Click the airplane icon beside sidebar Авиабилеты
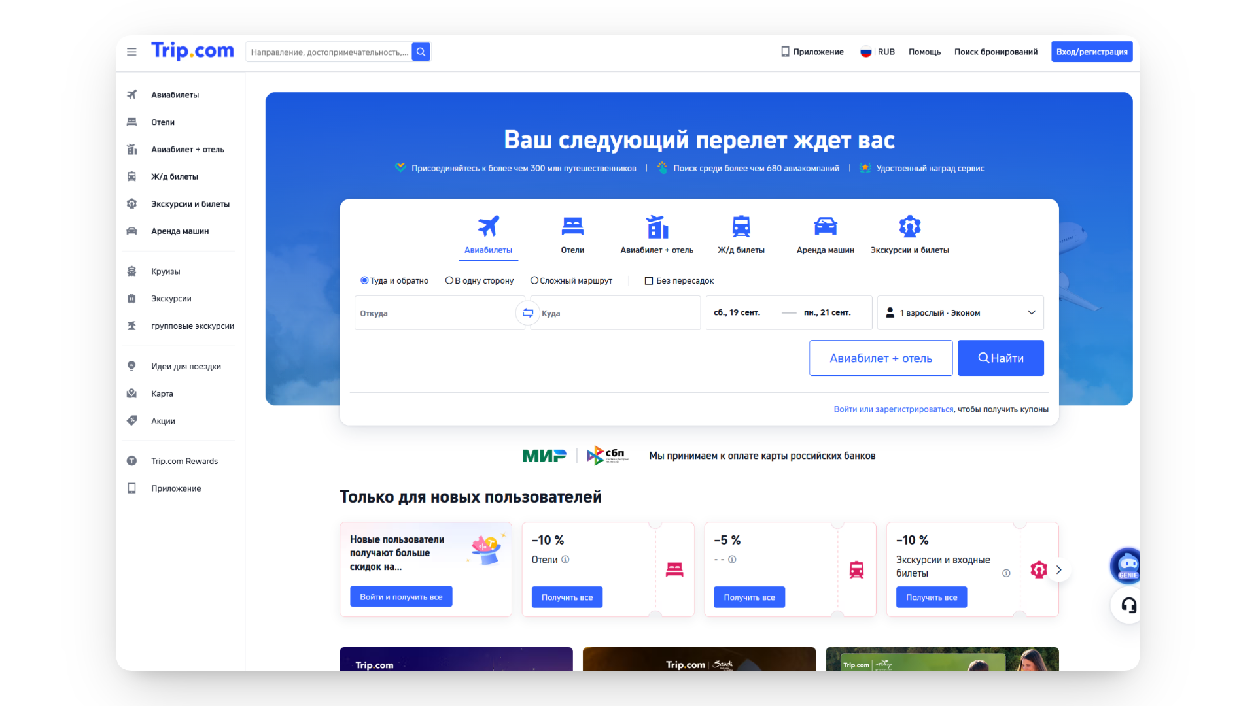Viewport: 1256px width, 706px height. pos(131,95)
